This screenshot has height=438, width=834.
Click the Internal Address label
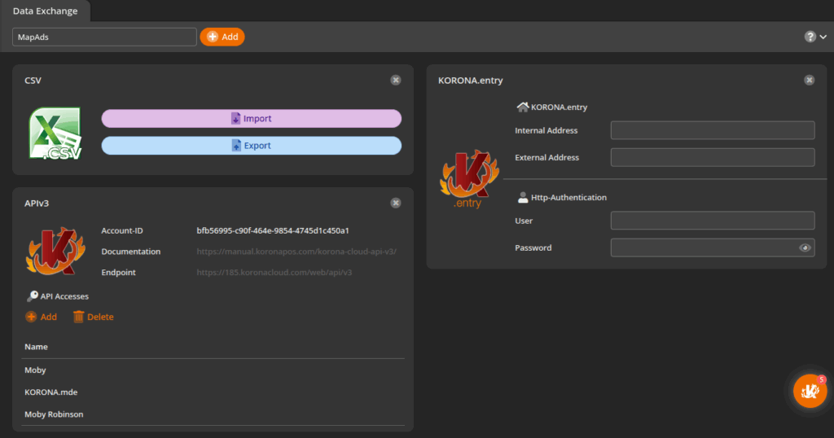[546, 130]
